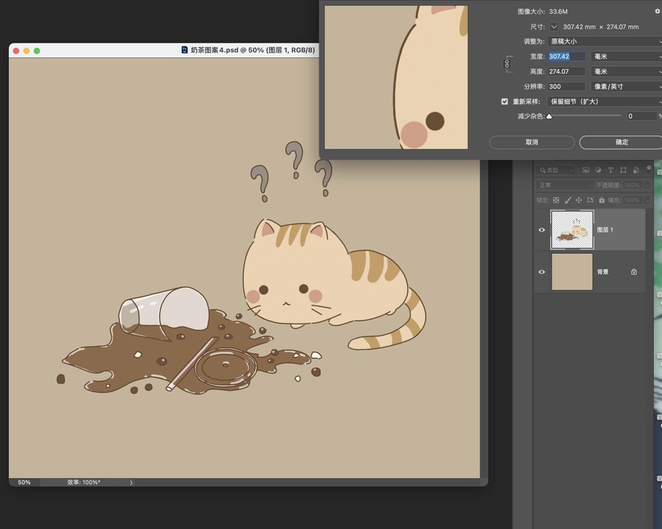Uncheck the 重新采样 resample checkbox

tap(505, 102)
